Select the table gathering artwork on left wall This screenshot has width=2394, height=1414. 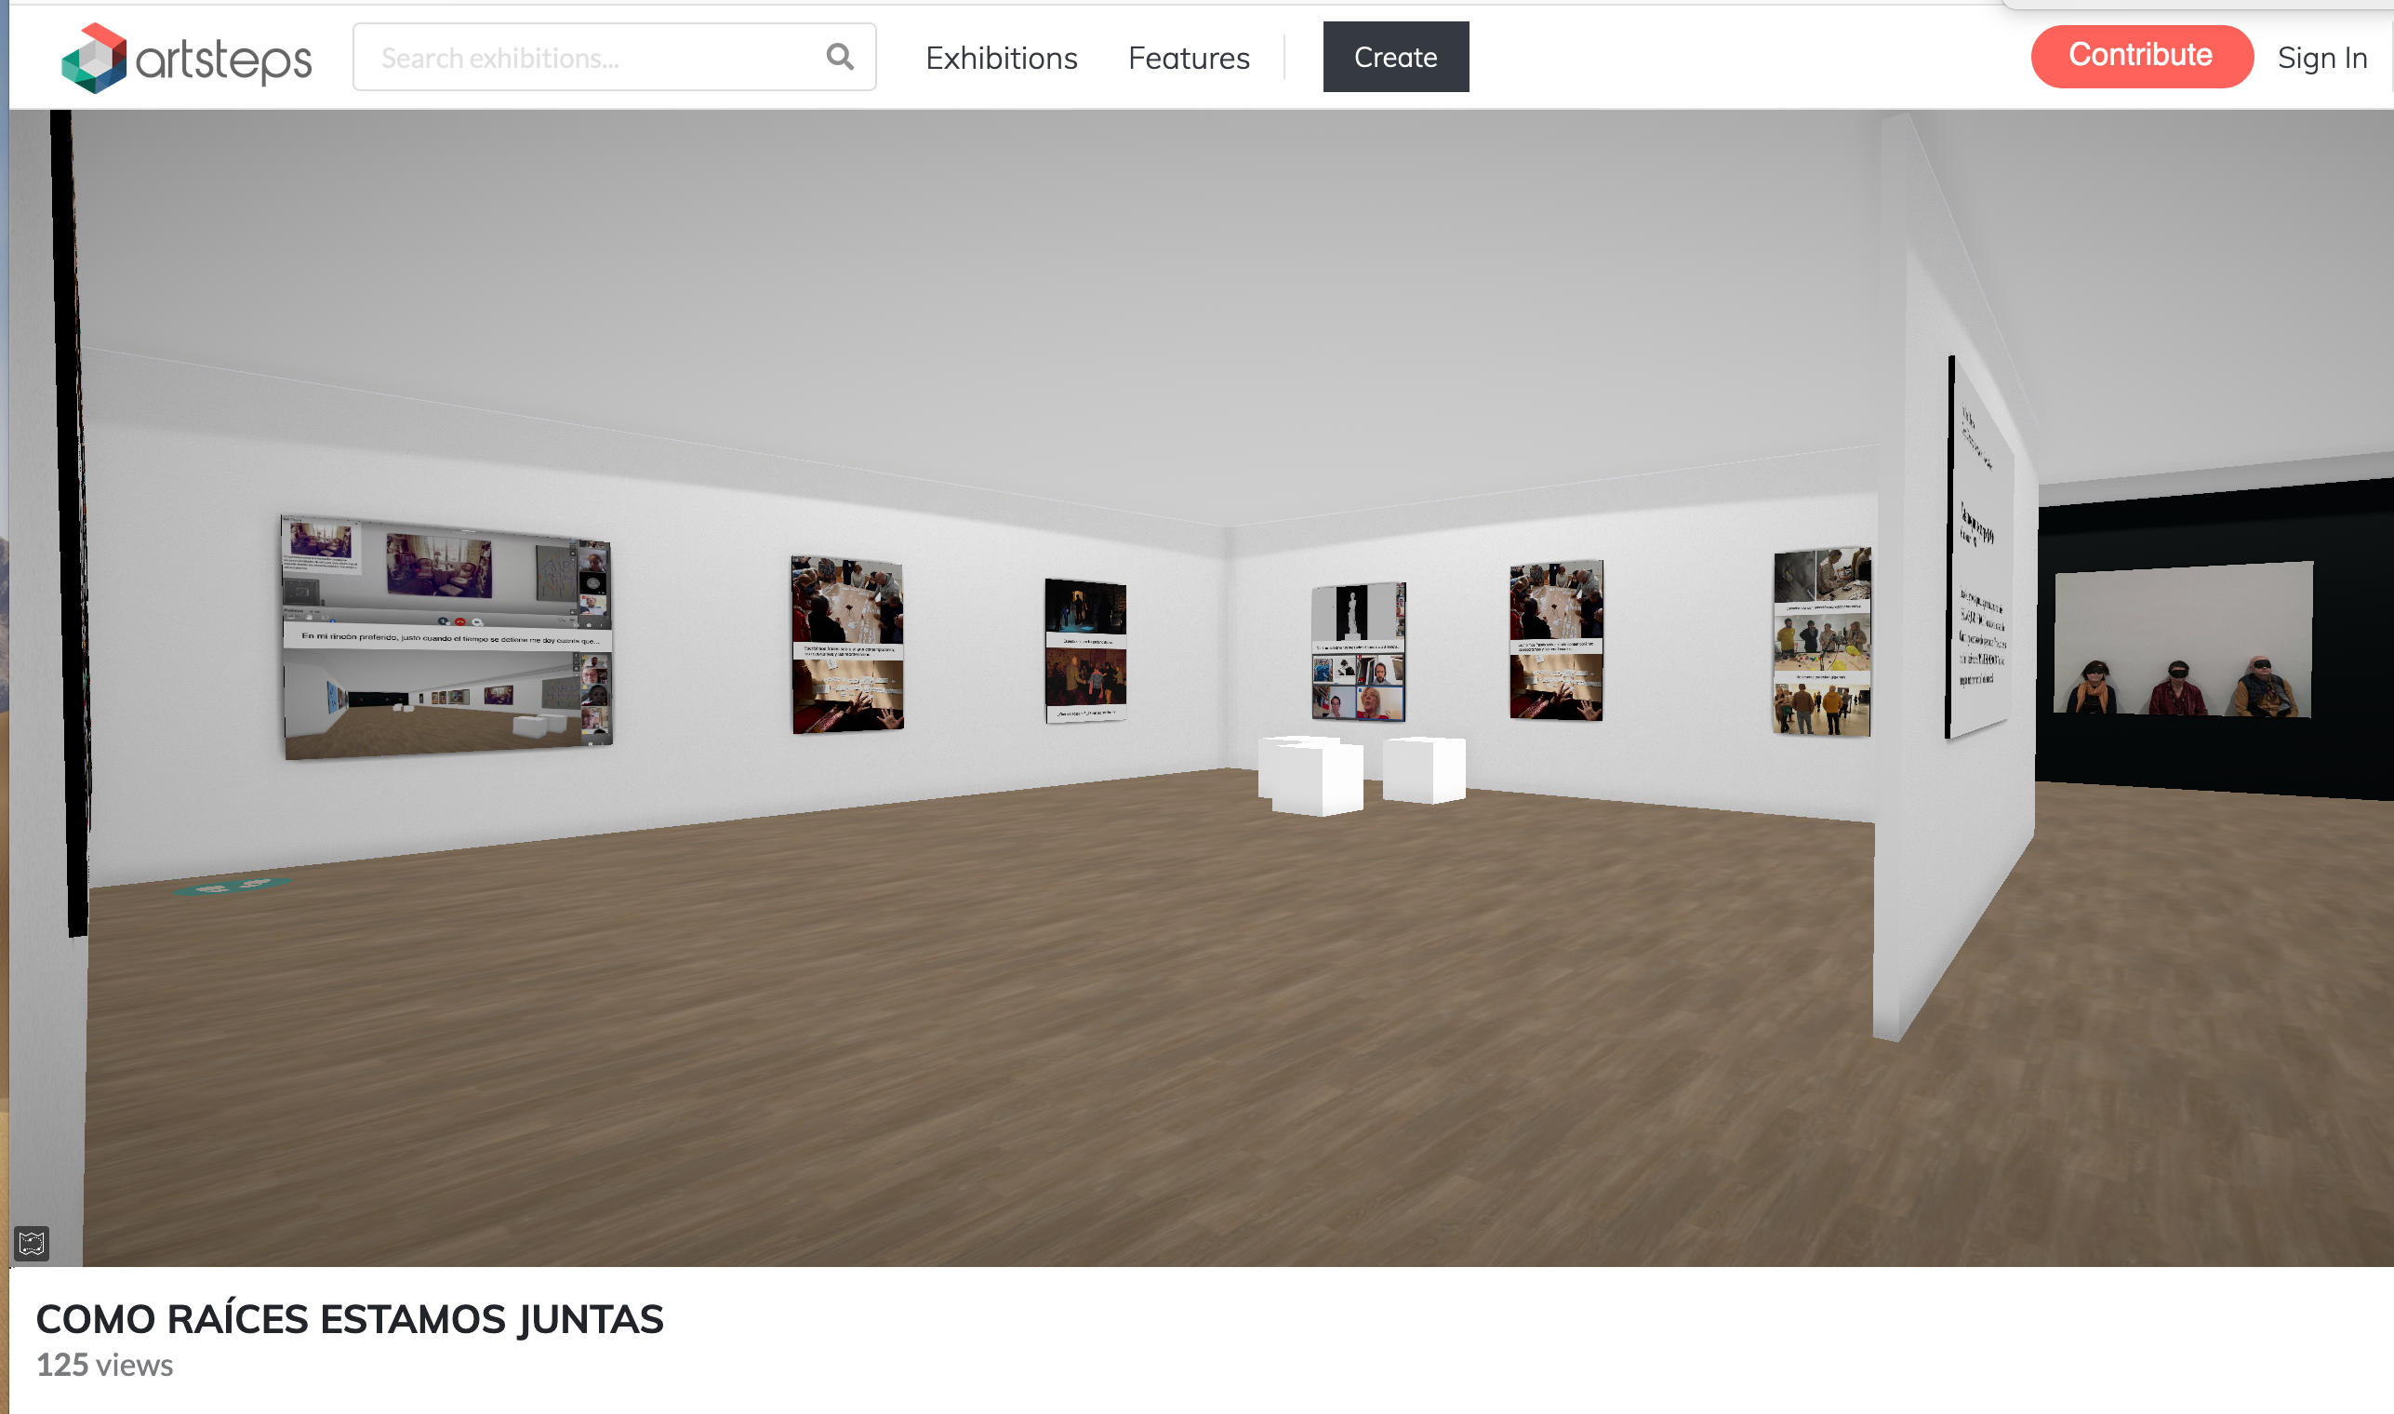(846, 645)
